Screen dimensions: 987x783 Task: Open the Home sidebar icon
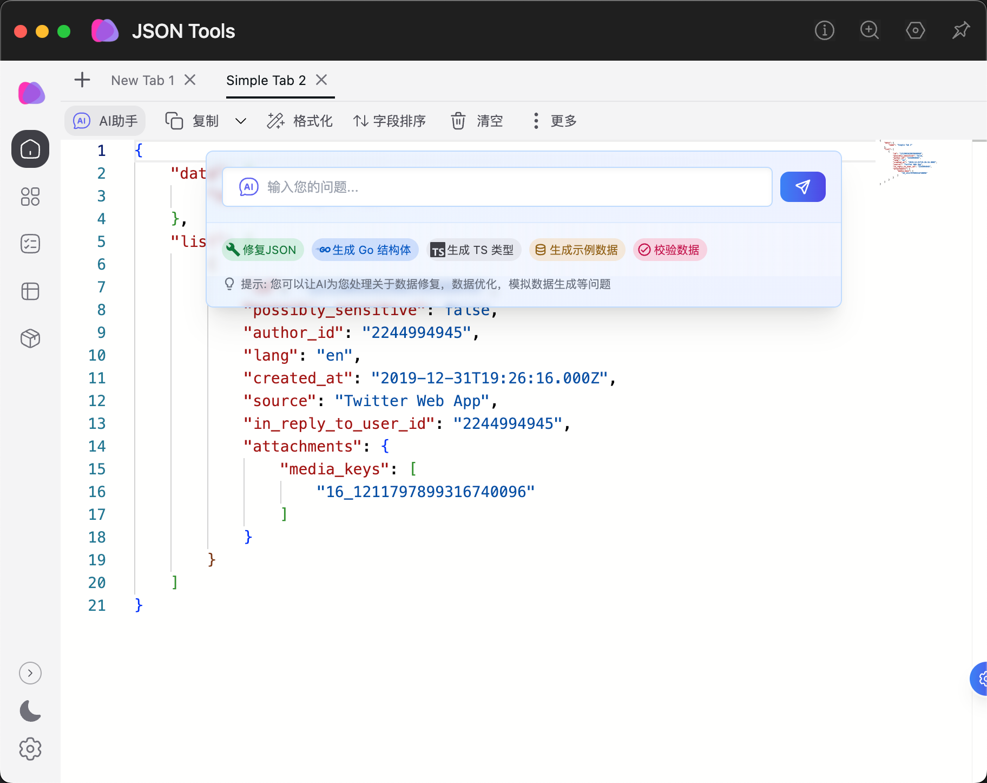coord(30,149)
